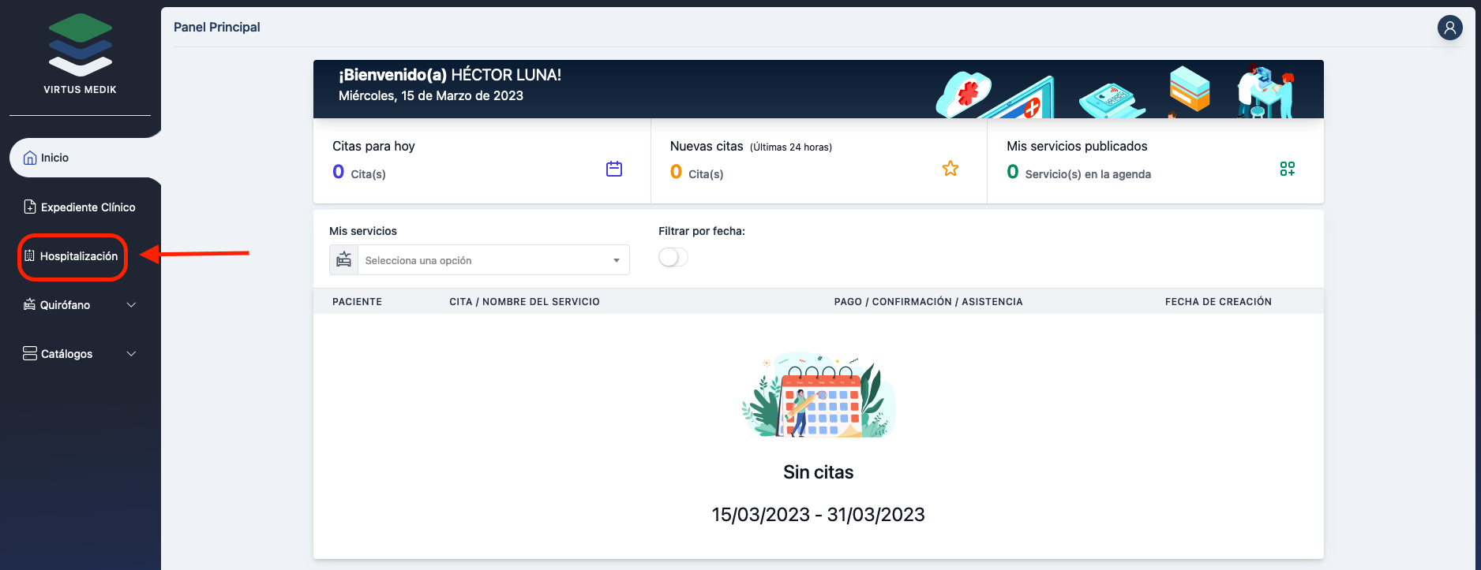Viewport: 1481px width, 570px height.
Task: Click the bed icon in Mis servicios field
Action: [x=344, y=260]
